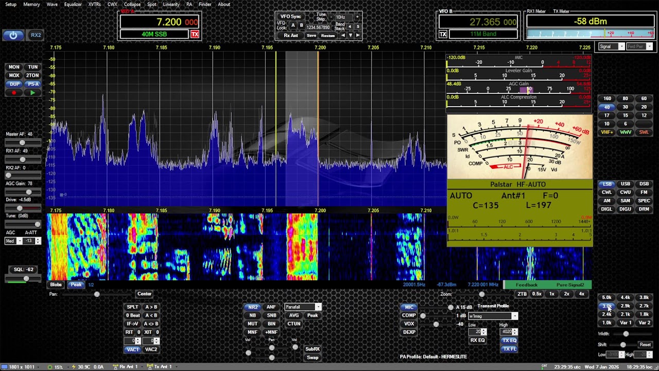Toggle the radio power button
This screenshot has width=659, height=371.
click(x=13, y=35)
